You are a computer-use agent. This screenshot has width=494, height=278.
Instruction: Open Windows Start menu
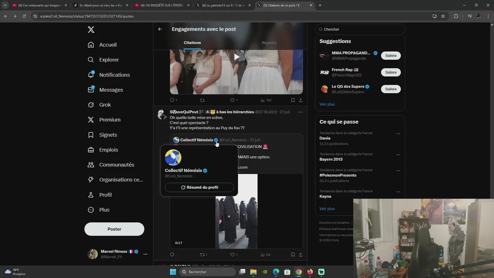coord(173,272)
